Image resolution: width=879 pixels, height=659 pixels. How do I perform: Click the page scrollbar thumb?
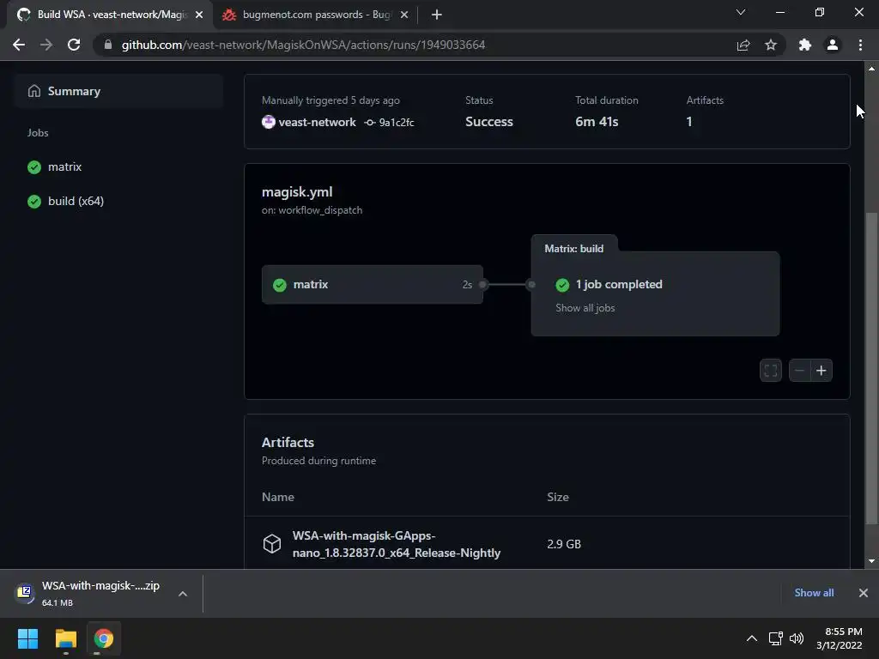click(871, 368)
